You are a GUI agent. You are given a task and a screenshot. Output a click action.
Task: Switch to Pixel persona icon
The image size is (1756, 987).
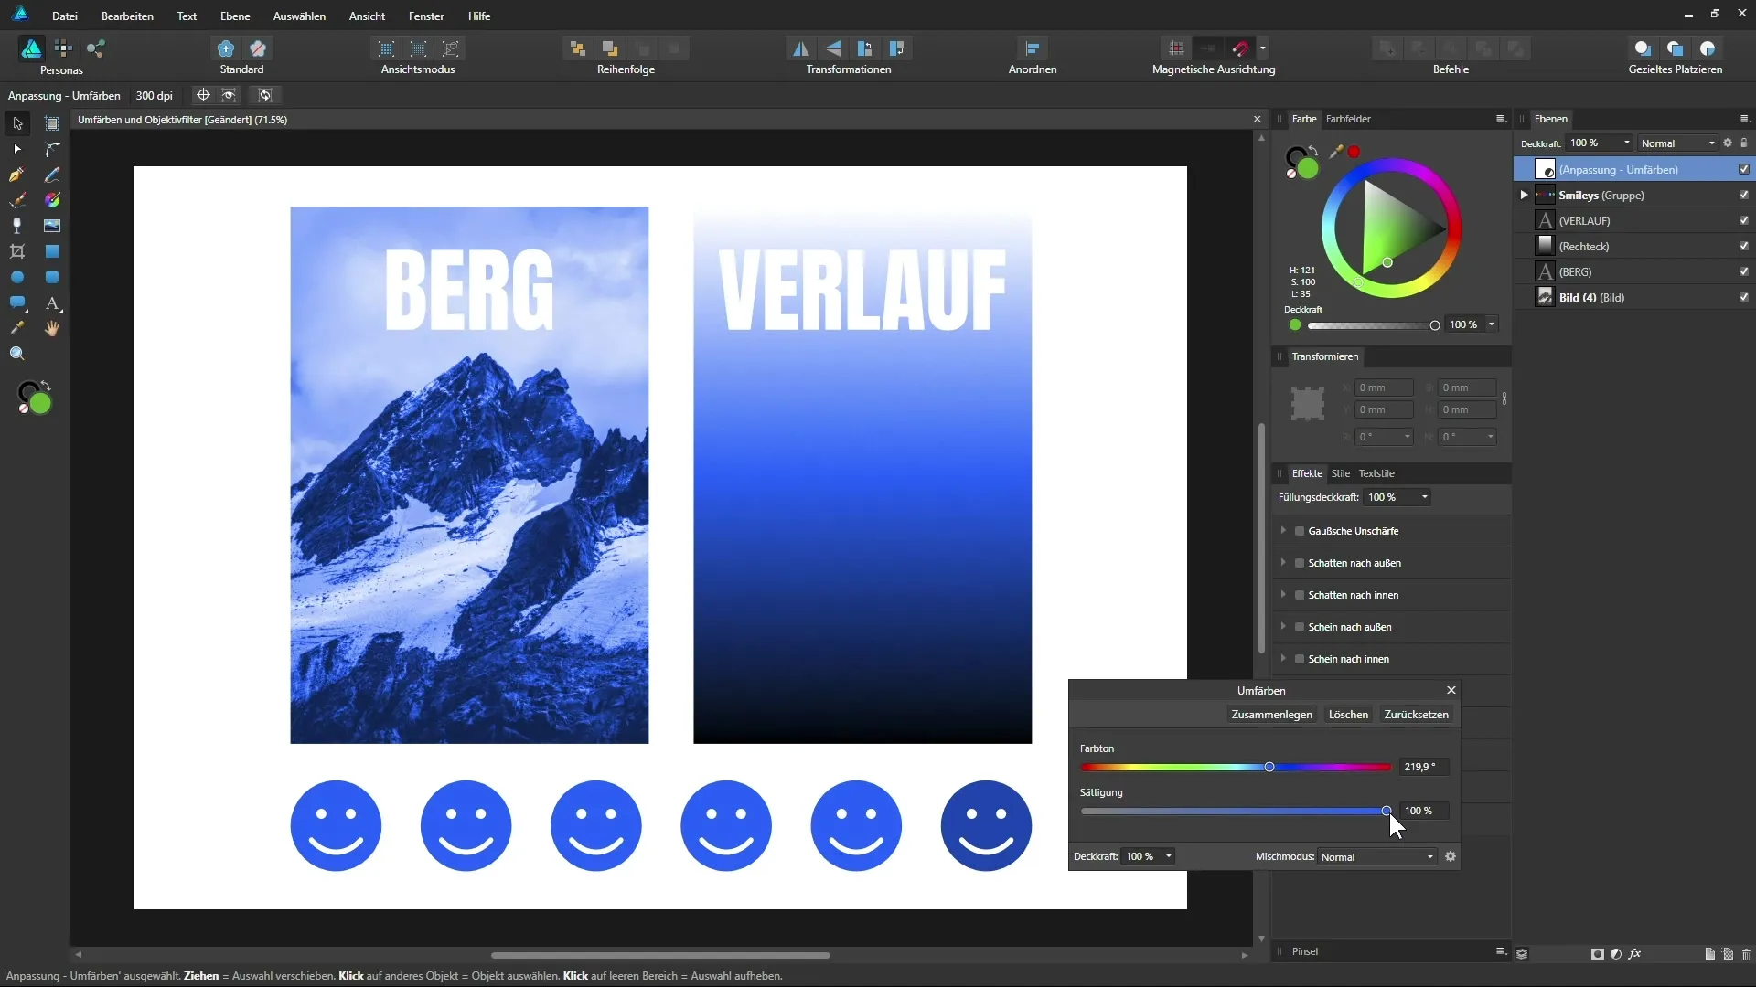pos(63,48)
